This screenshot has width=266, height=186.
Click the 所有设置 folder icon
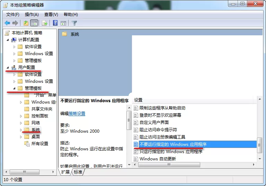(x=27, y=144)
